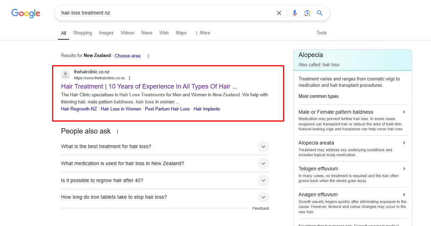Viewport: 431px width, 226px height.
Task: Click 'Also called: hair loss' text
Action: click(319, 65)
